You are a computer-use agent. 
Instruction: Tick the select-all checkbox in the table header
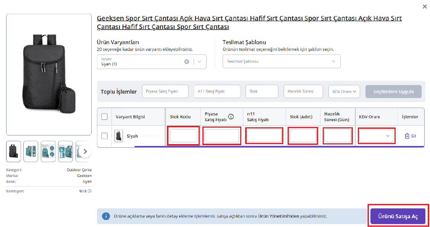(x=104, y=117)
